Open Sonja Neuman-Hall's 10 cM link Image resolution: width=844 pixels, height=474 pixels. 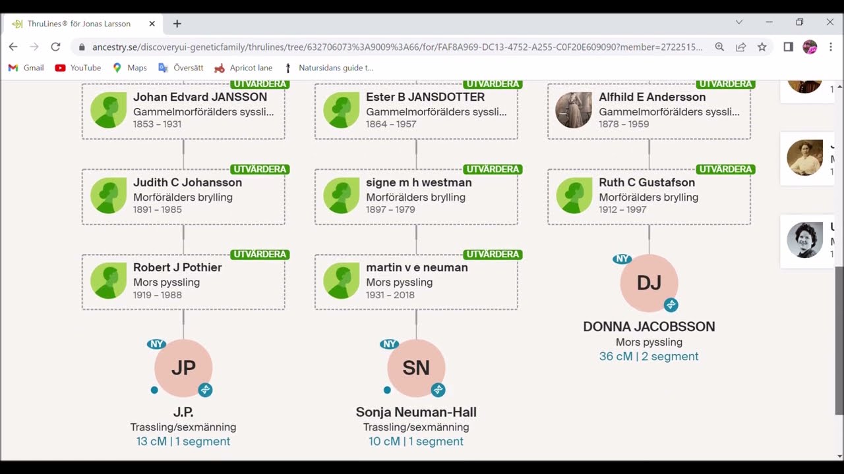point(416,442)
